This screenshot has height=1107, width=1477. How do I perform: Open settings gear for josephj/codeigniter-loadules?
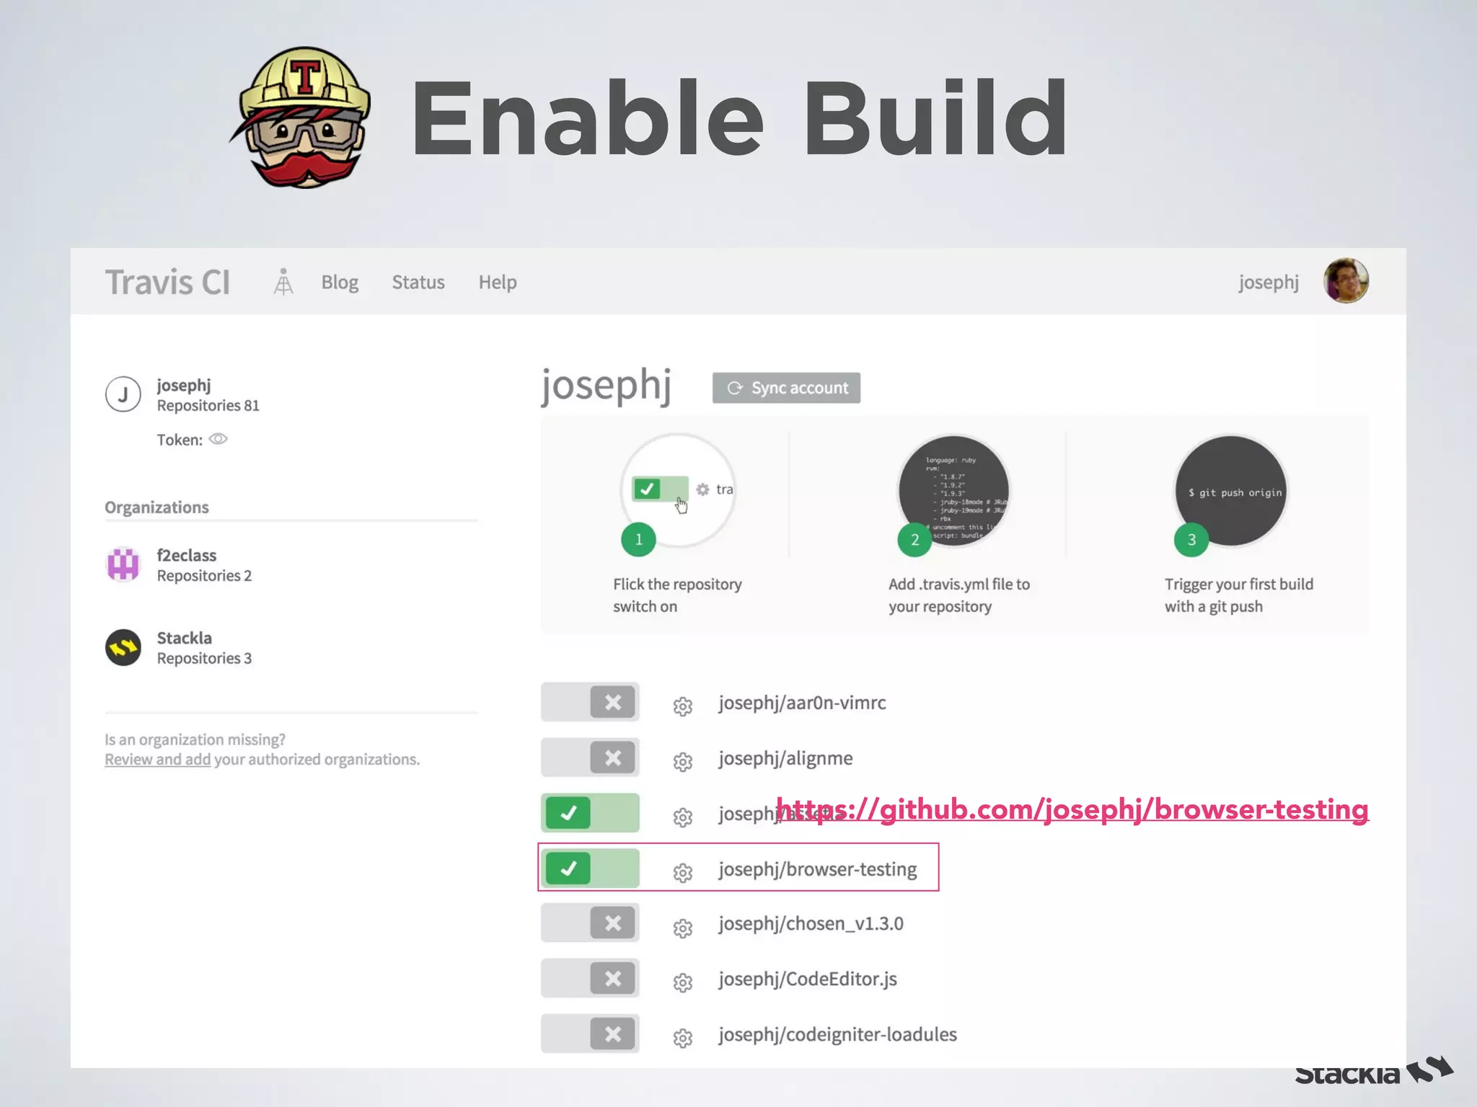(x=683, y=1039)
